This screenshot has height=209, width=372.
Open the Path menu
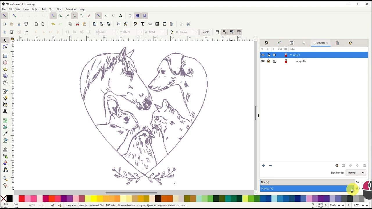(x=44, y=9)
